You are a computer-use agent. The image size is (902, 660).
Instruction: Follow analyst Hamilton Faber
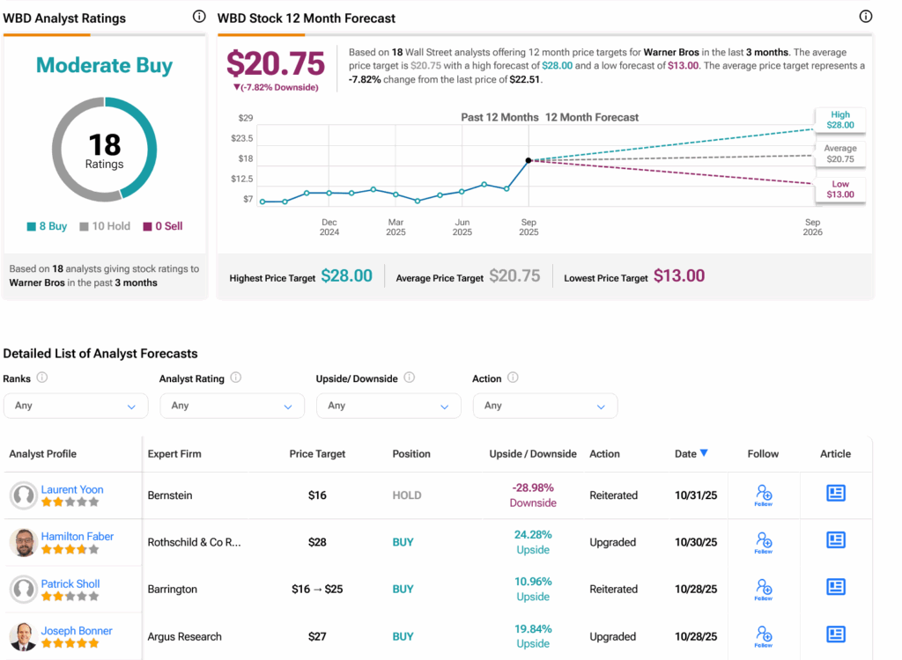pyautogui.click(x=763, y=542)
